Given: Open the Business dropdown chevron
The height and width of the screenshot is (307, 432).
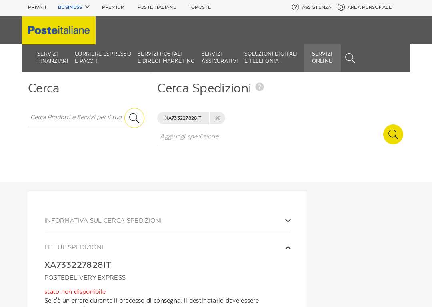Looking at the screenshot, I should pos(87,7).
